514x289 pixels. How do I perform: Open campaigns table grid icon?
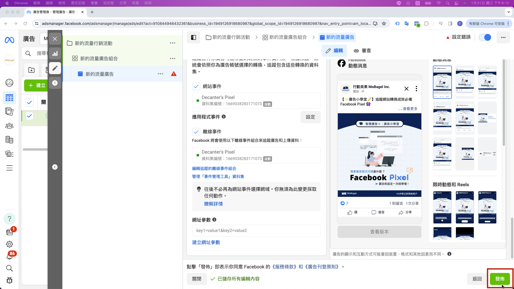pyautogui.click(x=9, y=98)
